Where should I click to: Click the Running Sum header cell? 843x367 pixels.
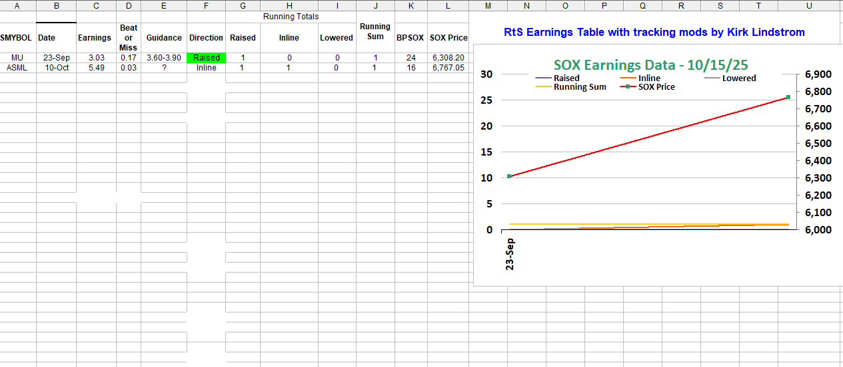375,33
